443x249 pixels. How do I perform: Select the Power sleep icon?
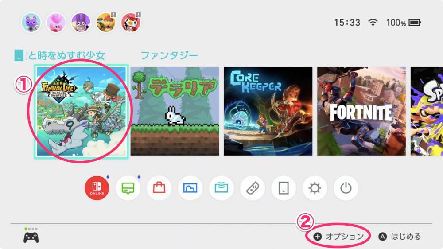click(346, 188)
